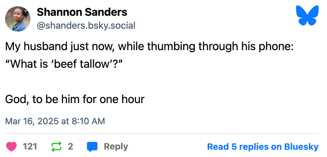Click the word "Bluesky" ending the replies link
327x157 pixels.
pyautogui.click(x=301, y=146)
